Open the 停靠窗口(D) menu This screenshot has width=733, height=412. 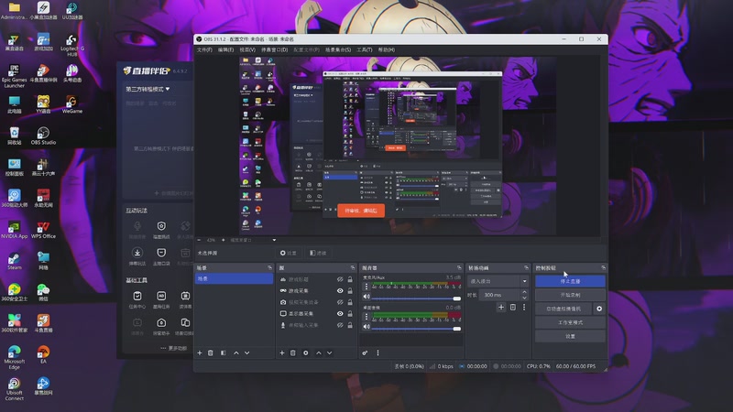pos(274,49)
